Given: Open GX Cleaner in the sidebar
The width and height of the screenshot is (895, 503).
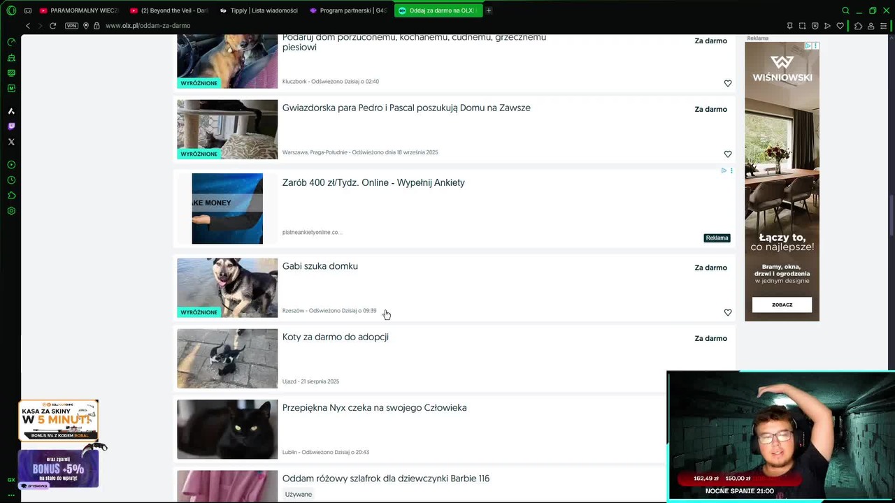Looking at the screenshot, I should pos(11,57).
